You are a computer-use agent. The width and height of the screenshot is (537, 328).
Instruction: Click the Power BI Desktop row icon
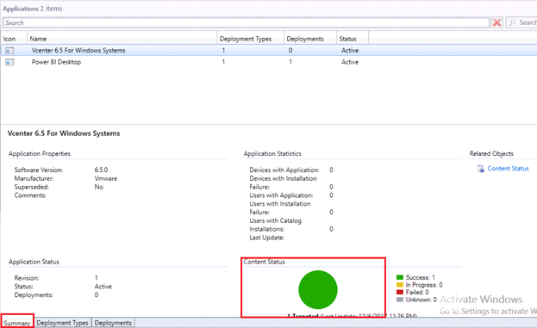[x=9, y=62]
